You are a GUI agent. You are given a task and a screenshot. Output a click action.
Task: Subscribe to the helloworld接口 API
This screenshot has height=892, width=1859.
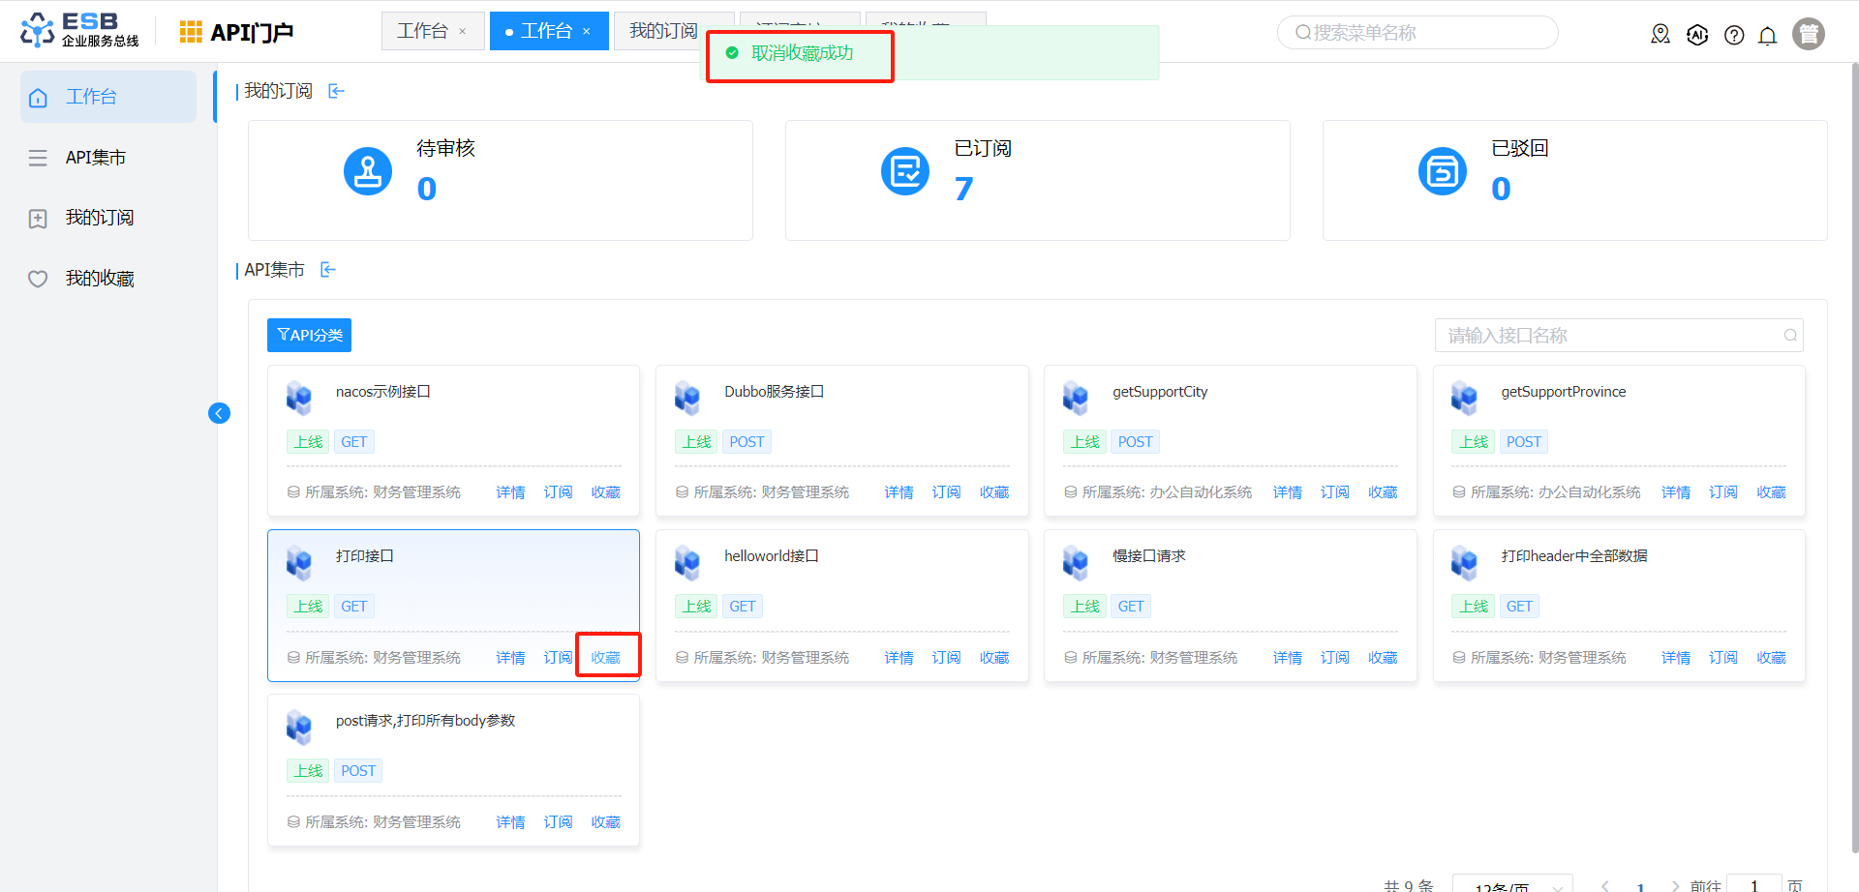pyautogui.click(x=946, y=658)
